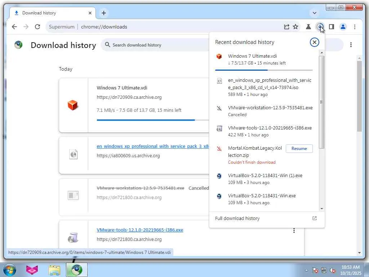Click the VMware-tools installer icon in main list
369x277 pixels.
73,237
